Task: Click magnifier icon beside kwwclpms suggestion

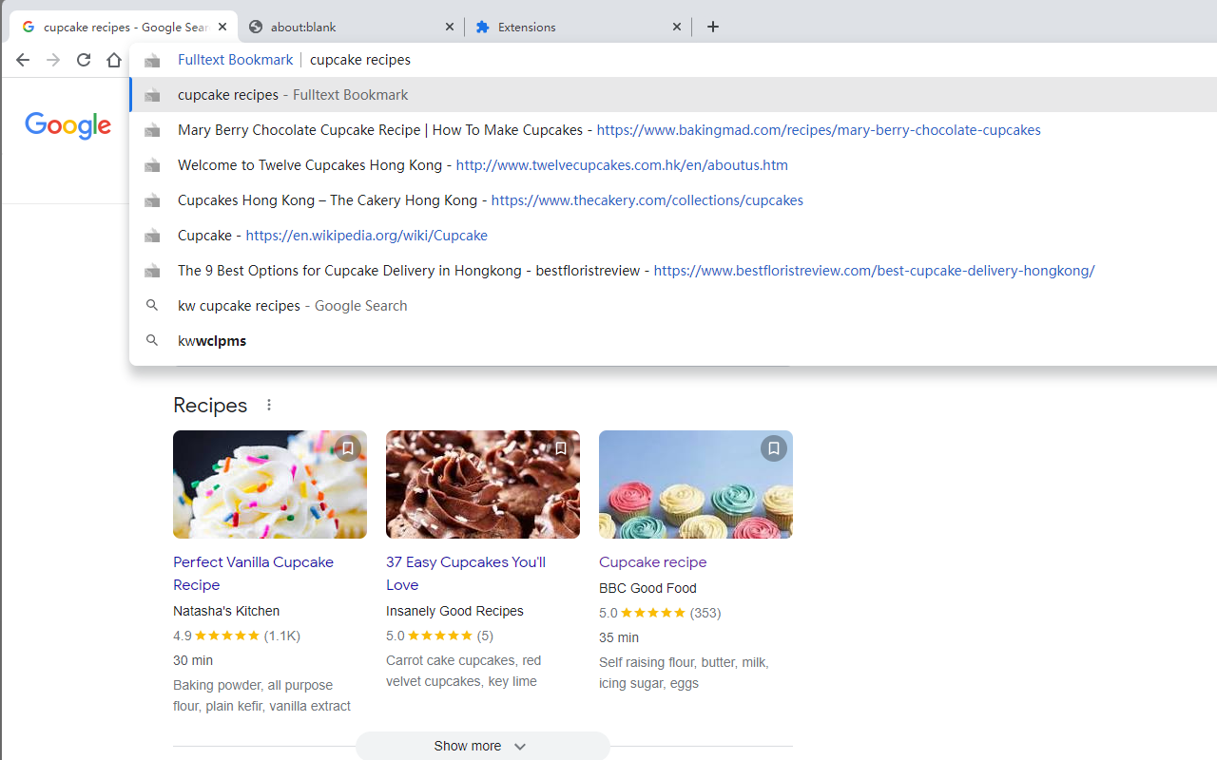Action: click(x=152, y=341)
